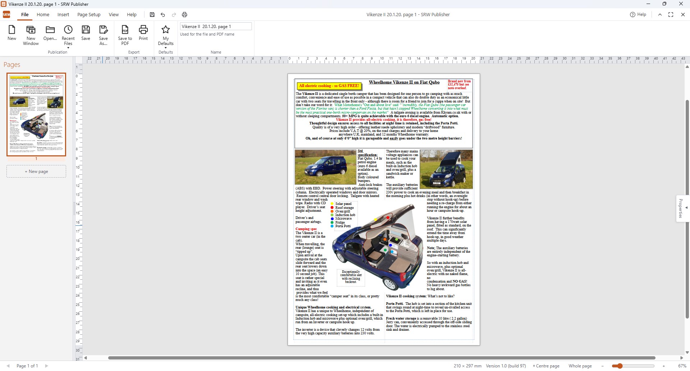Image resolution: width=690 pixels, height=371 pixels.
Task: Open a New Window
Action: (x=31, y=35)
